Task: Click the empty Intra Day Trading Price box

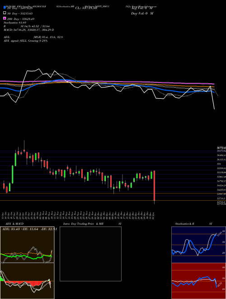Action: [x=90, y=254]
